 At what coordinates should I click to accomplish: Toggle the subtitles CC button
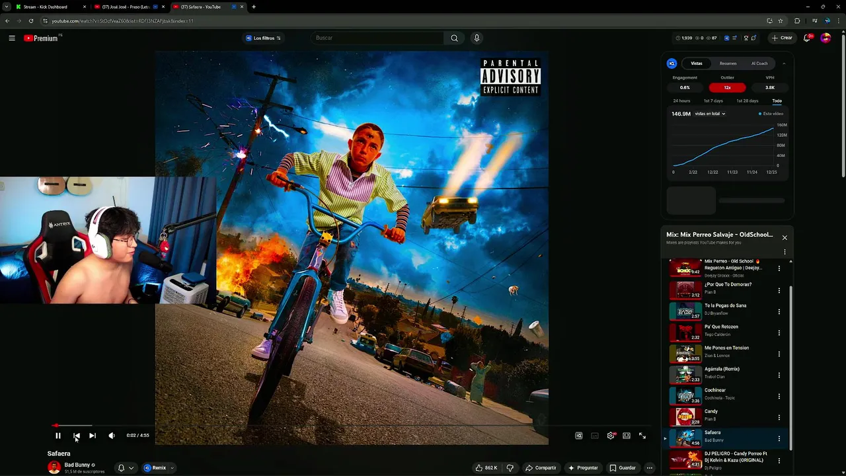(595, 436)
